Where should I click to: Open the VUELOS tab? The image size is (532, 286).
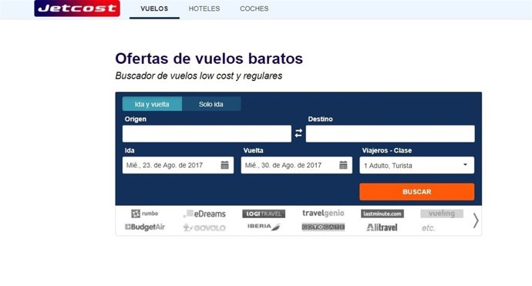[154, 8]
